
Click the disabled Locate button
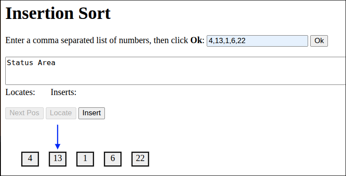[x=61, y=113]
